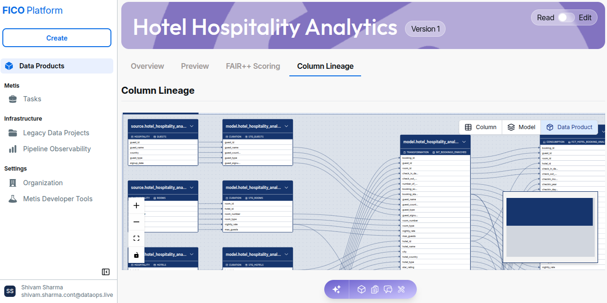Viewport: 607px width, 303px height.
Task: Click the FICO Platform logo
Action: click(33, 10)
